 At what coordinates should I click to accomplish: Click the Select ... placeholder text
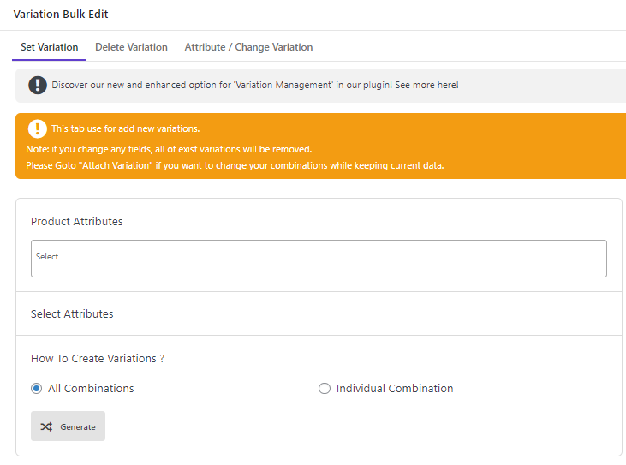click(51, 257)
